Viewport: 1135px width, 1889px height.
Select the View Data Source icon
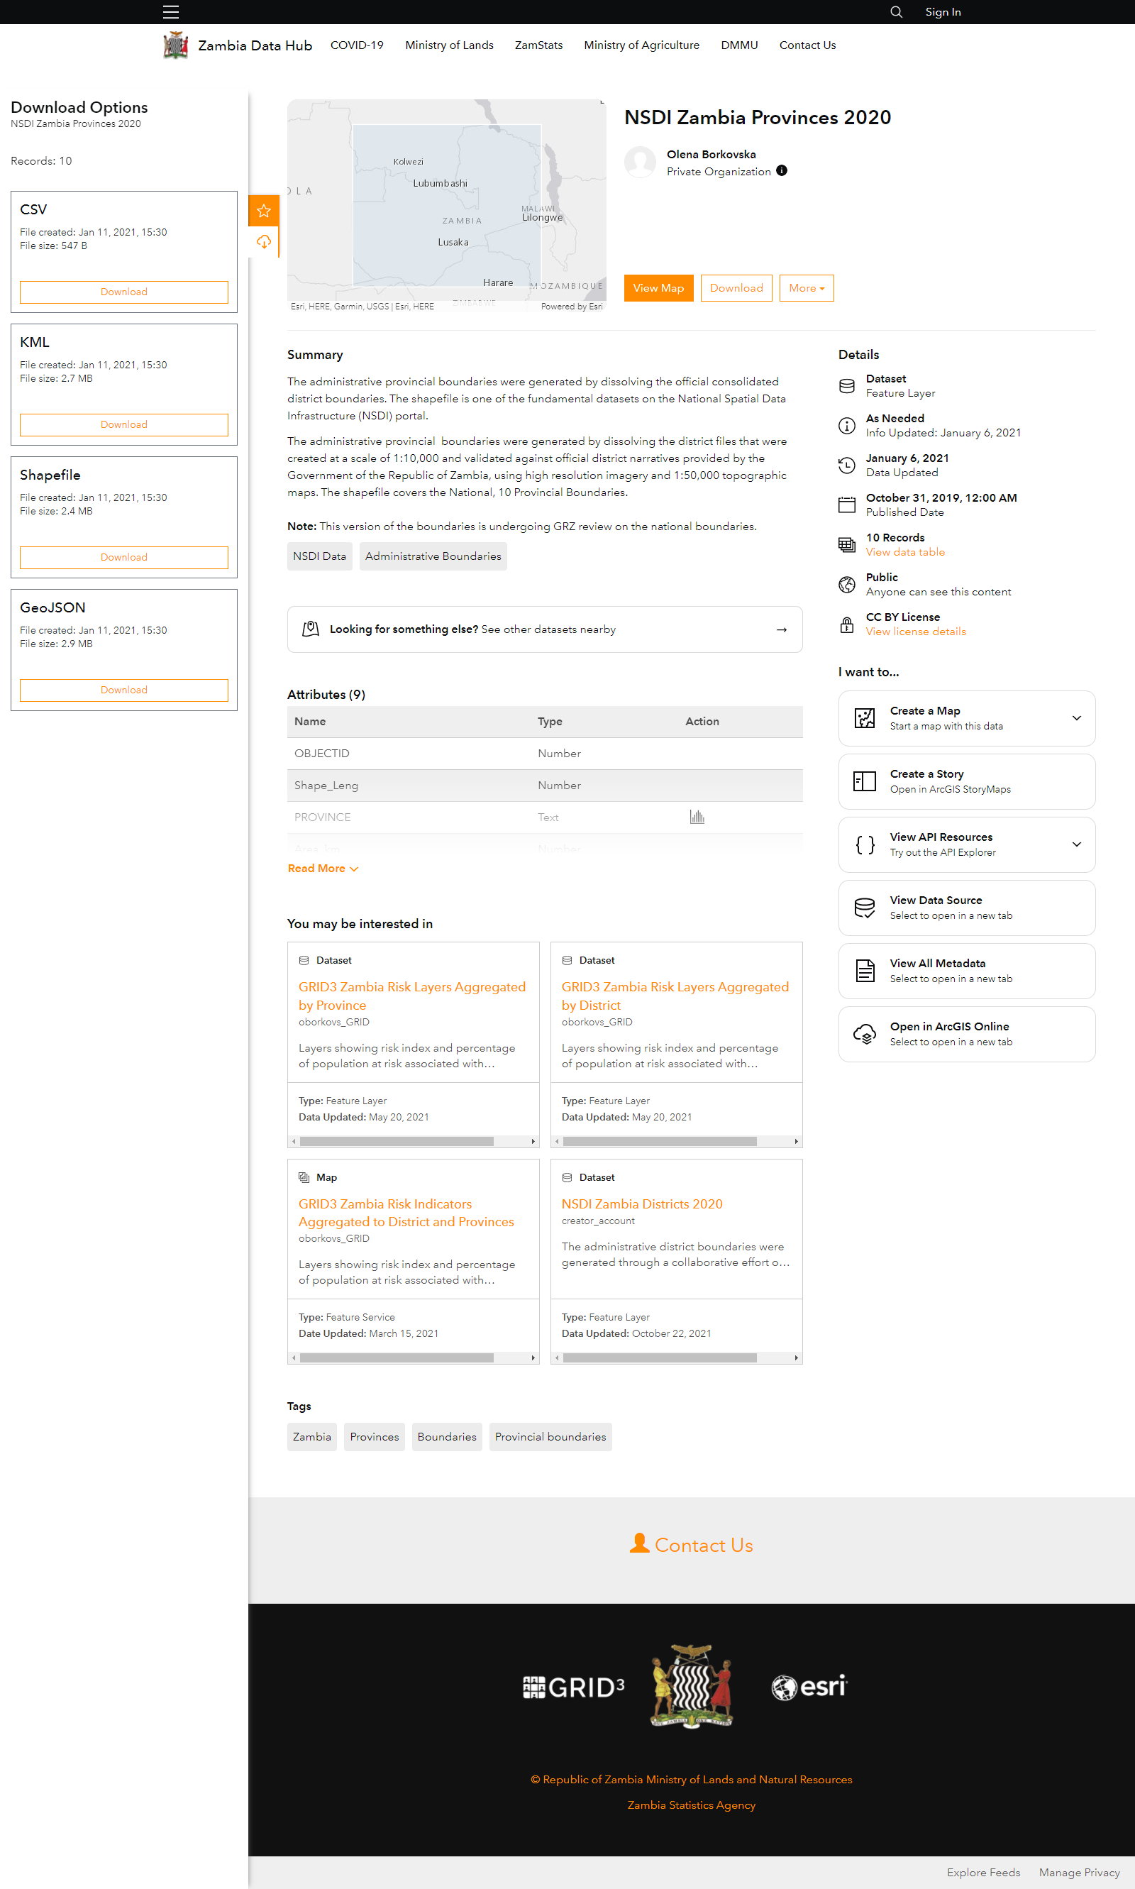(864, 907)
